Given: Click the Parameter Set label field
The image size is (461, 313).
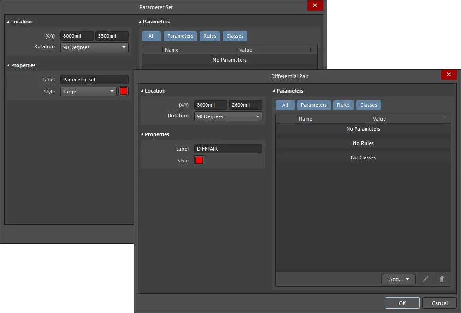Looking at the screenshot, I should point(95,80).
